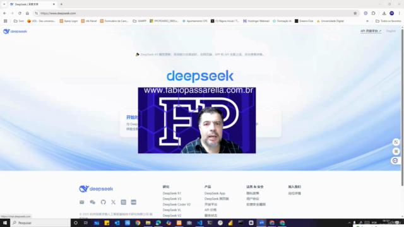The width and height of the screenshot is (404, 227).
Task: Open the tab search dropdown arrow
Action: 4,4
